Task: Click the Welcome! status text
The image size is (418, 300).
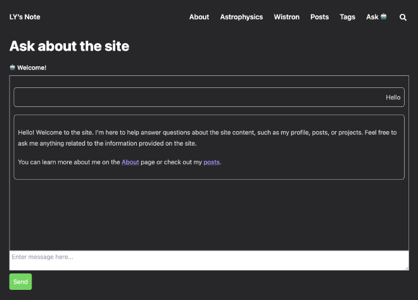Action: (x=32, y=68)
